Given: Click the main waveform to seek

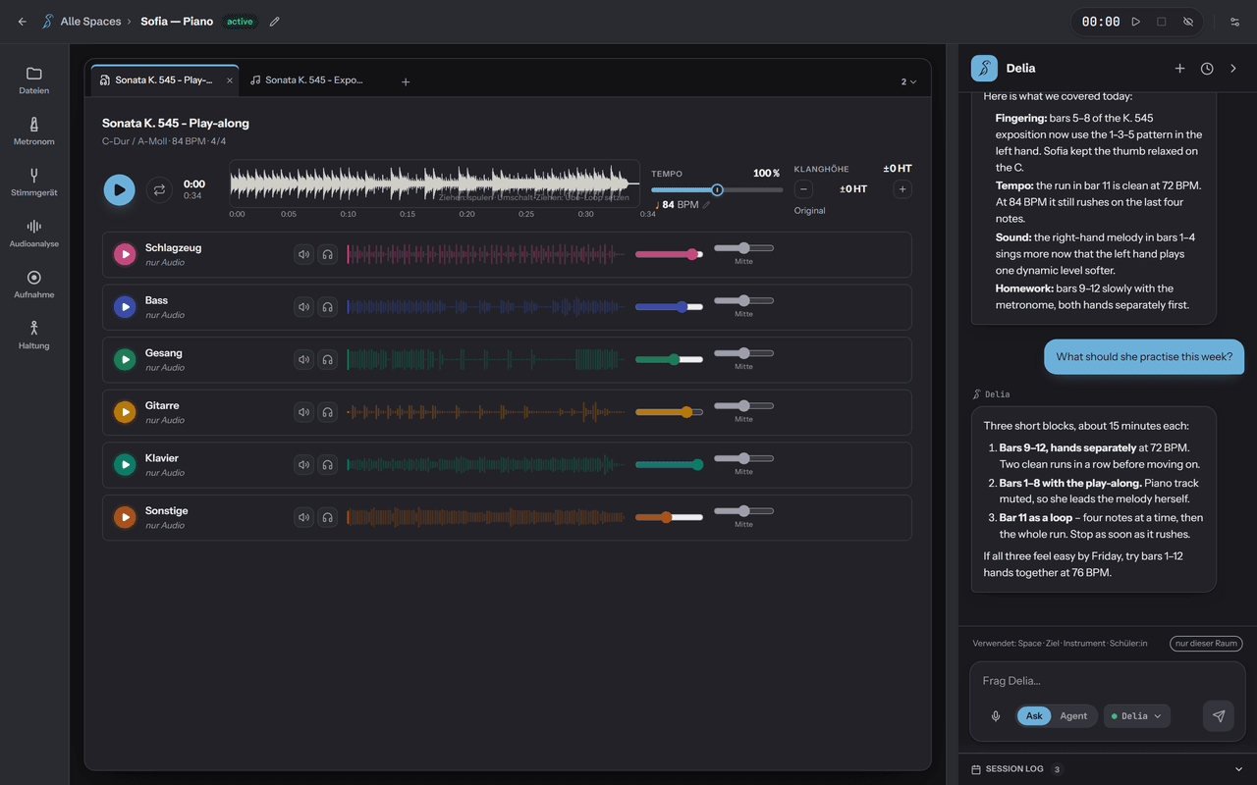Looking at the screenshot, I should [x=434, y=183].
